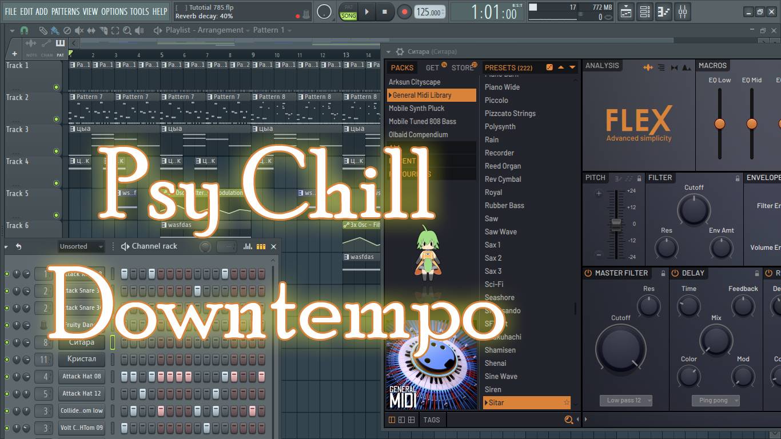Open the Piano roll from the top toolbar
Image resolution: width=781 pixels, height=439 pixels.
click(663, 11)
